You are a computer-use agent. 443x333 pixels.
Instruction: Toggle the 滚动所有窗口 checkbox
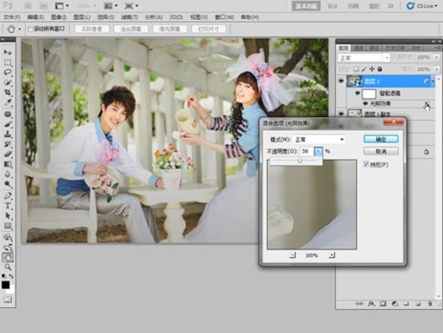click(30, 29)
